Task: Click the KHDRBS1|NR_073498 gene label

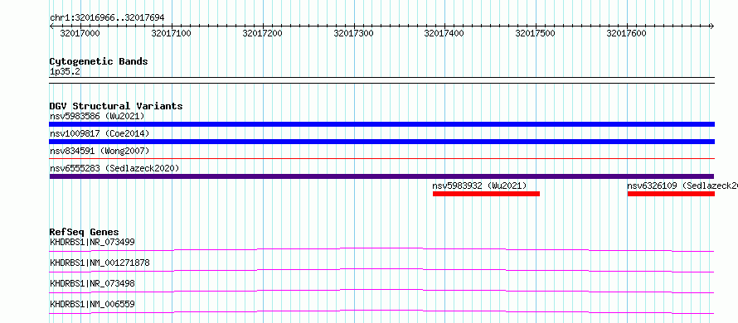Action: pos(92,283)
